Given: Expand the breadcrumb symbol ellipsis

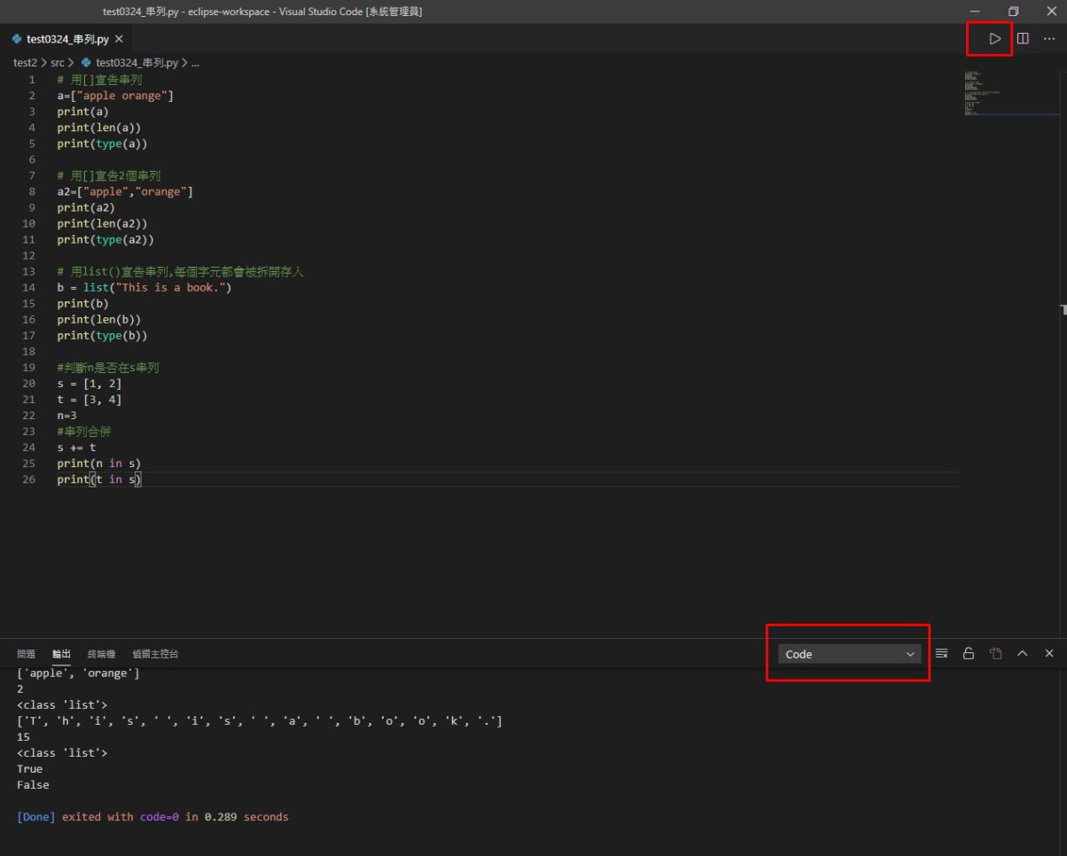Looking at the screenshot, I should [195, 63].
